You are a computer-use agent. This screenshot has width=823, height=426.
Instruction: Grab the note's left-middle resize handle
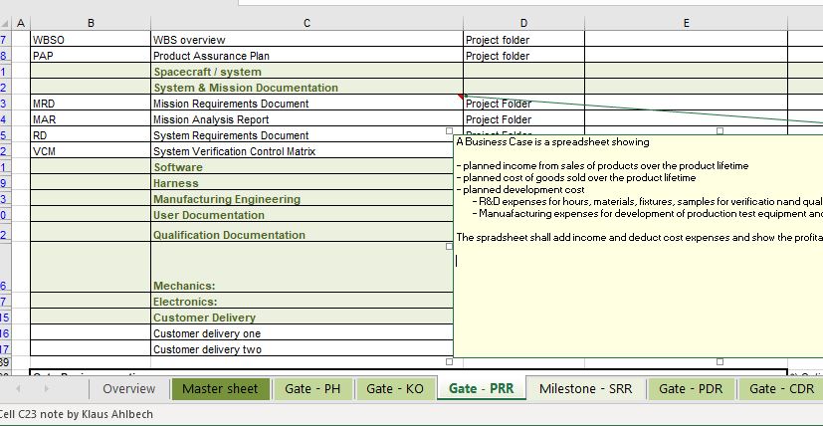click(449, 246)
